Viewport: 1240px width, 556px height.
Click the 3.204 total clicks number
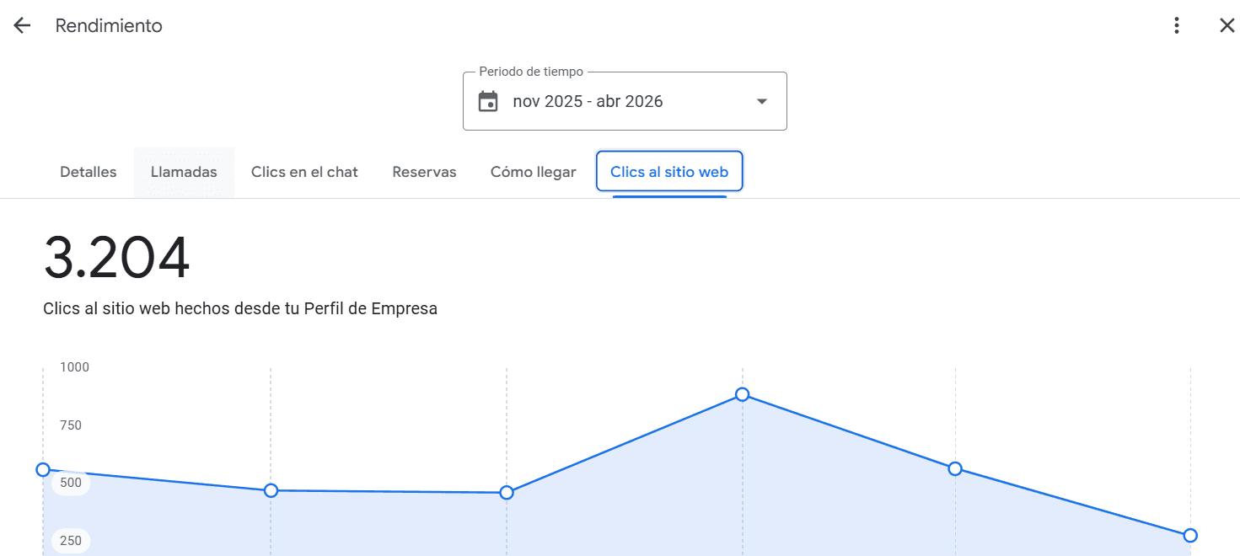click(x=116, y=259)
